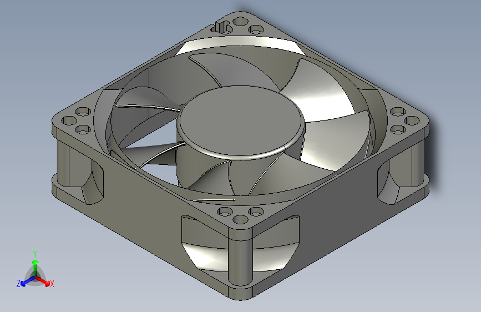Viewport: 481px width, 312px height.
Task: Click the red X axis arrow
Action: click(43, 281)
